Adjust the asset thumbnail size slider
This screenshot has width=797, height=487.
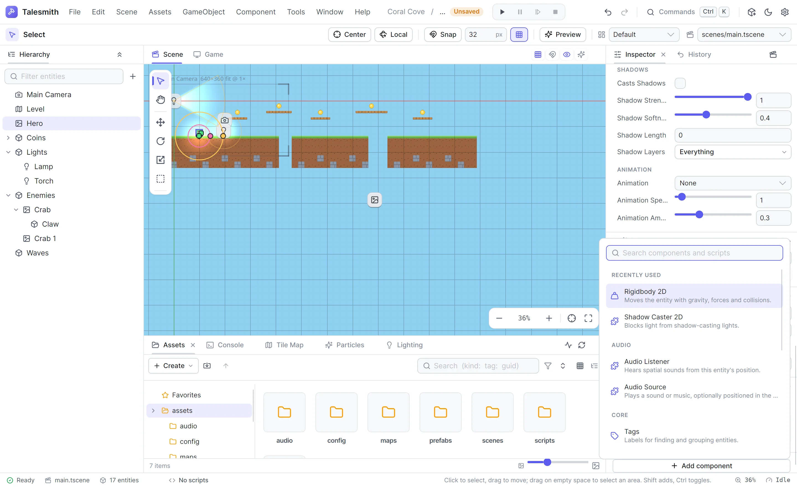[x=558, y=462]
